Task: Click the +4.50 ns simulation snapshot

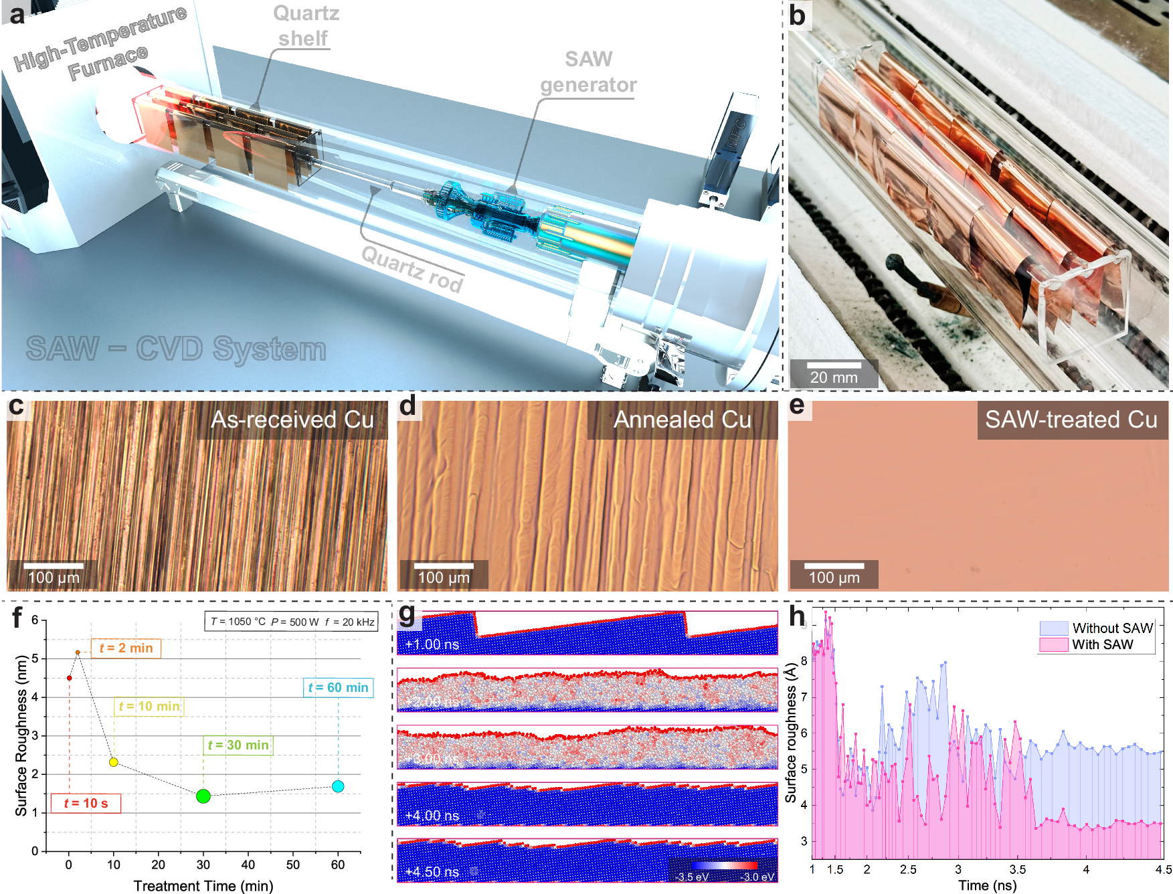Action: pyautogui.click(x=587, y=860)
